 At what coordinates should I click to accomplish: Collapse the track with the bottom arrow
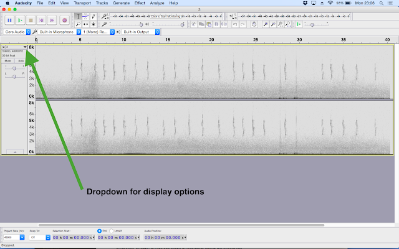point(15,152)
